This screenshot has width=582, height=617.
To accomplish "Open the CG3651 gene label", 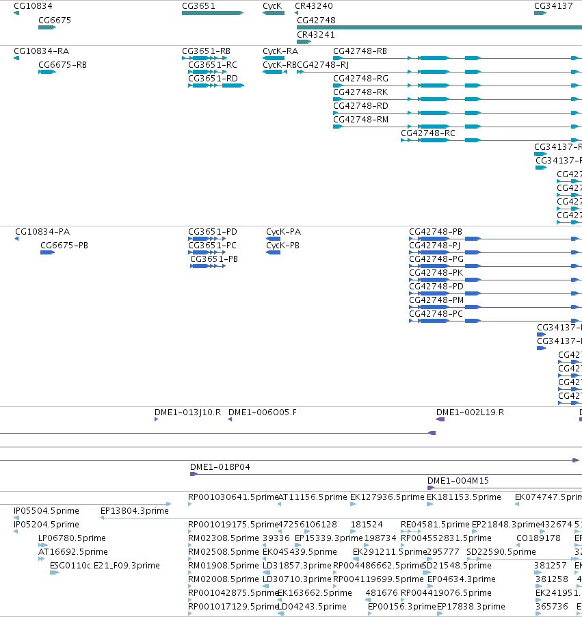I will (199, 6).
